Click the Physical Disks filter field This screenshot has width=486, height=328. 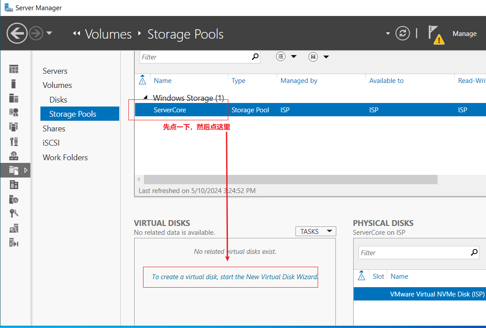414,253
